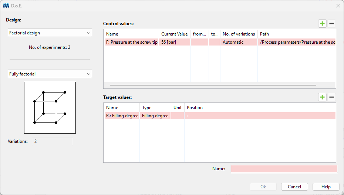
Task: Add a new target value with plus icon
Action: 322,97
